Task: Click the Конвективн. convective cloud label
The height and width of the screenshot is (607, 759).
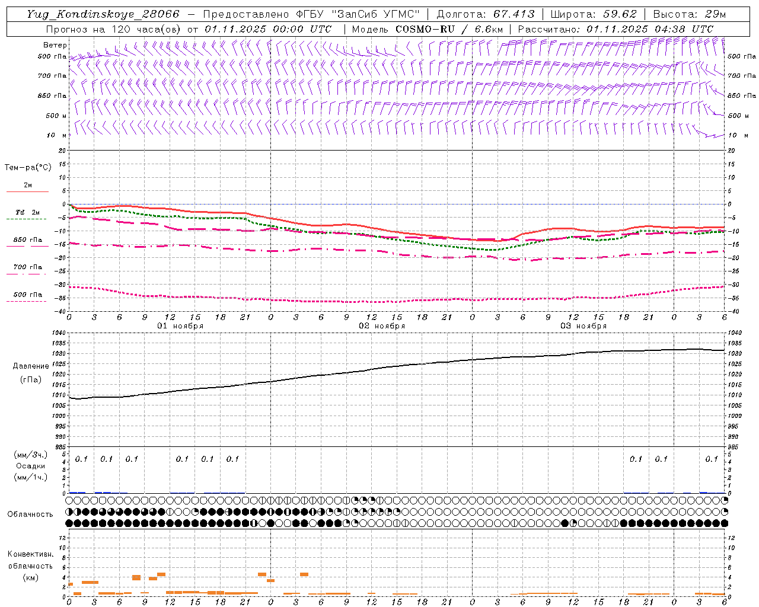Action: tap(30, 554)
